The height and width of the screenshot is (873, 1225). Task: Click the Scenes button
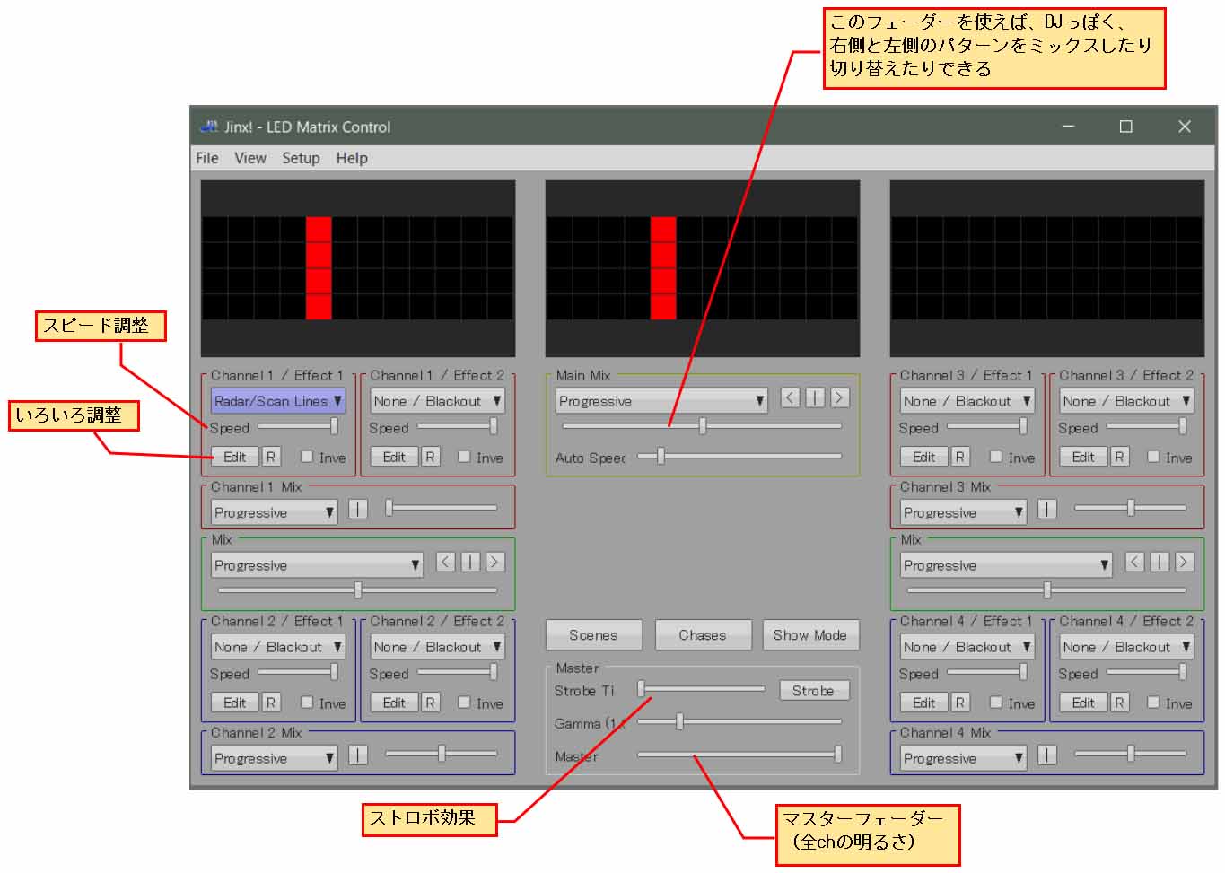(x=593, y=635)
